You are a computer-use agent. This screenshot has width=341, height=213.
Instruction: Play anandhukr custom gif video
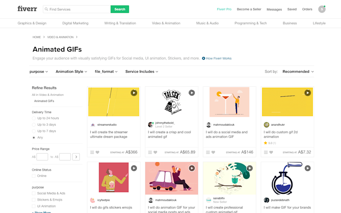click(307, 93)
